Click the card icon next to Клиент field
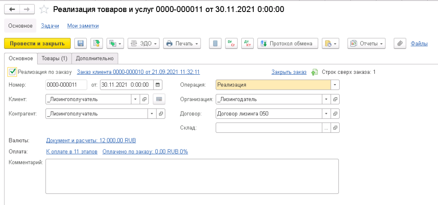This screenshot has height=205, width=438. 159,100
